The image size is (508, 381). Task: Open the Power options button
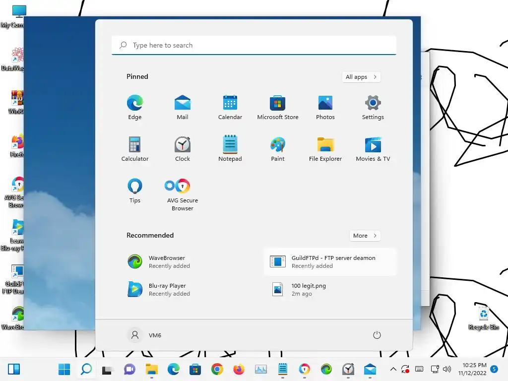(x=377, y=335)
